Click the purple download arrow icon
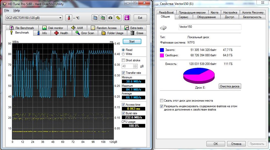The image size is (270, 150). (127, 18)
